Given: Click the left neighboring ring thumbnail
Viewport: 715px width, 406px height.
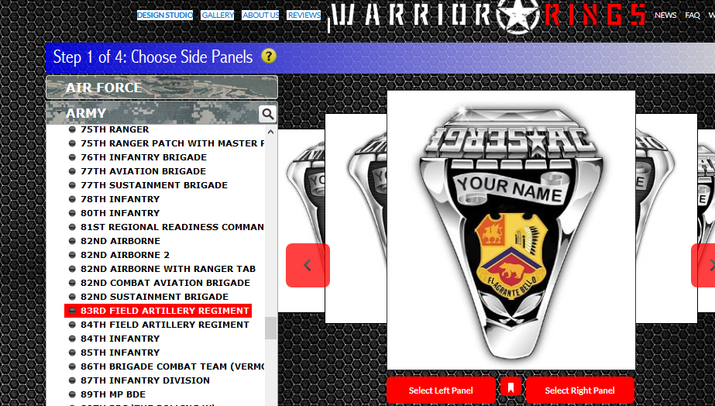Looking at the screenshot, I should pyautogui.click(x=356, y=218).
